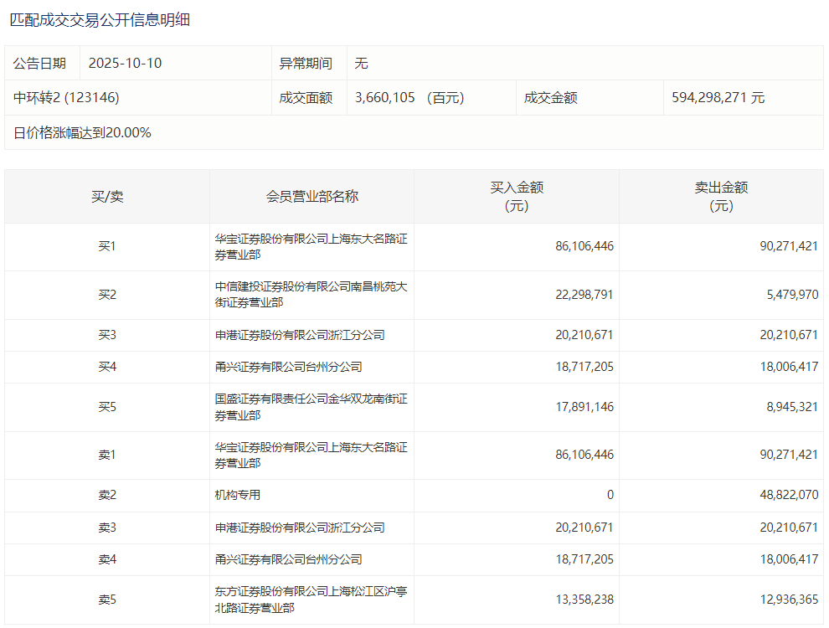Viewport: 829px width, 628px height.
Task: Click the 异常期间 value 无
Action: pos(361,63)
